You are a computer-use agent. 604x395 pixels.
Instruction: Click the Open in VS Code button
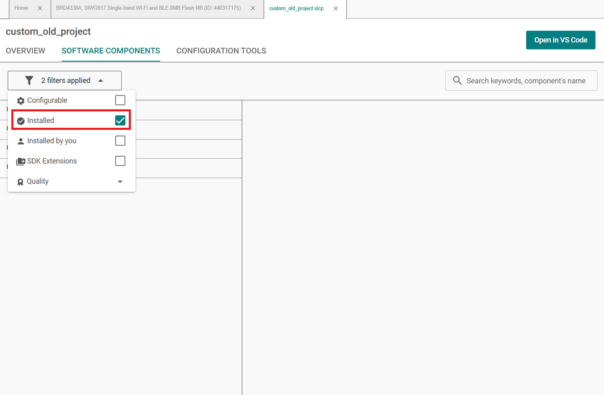point(560,40)
